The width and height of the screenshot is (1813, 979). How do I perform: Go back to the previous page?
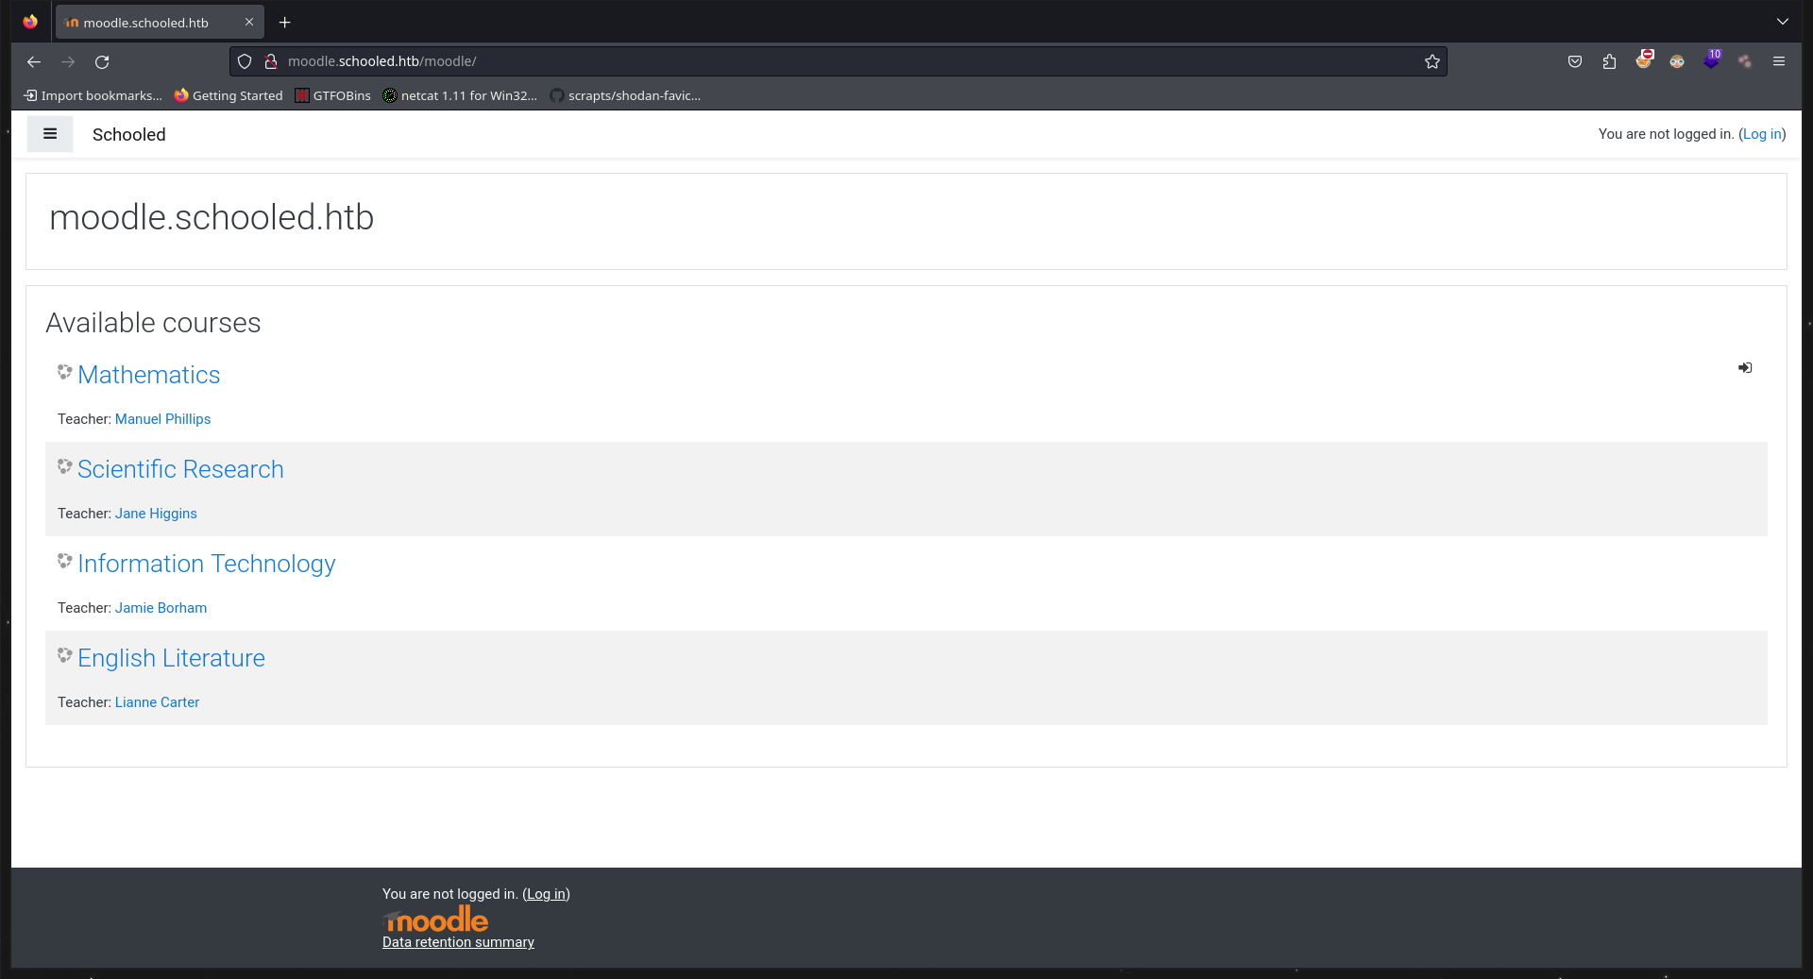(34, 61)
